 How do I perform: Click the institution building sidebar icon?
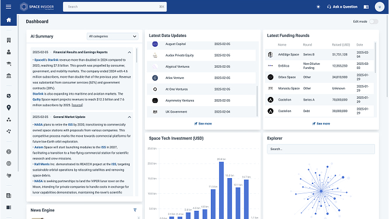click(x=9, y=76)
